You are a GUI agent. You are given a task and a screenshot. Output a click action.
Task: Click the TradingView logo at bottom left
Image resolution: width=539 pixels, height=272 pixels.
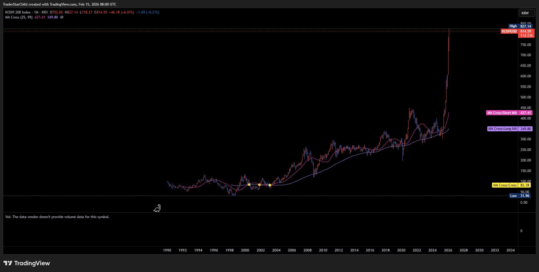27,263
